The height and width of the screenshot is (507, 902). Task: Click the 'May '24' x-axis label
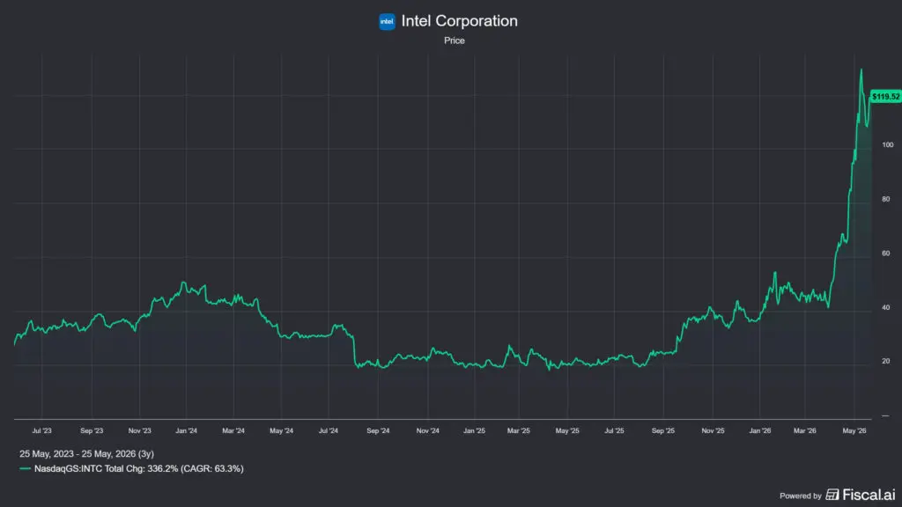coord(281,430)
